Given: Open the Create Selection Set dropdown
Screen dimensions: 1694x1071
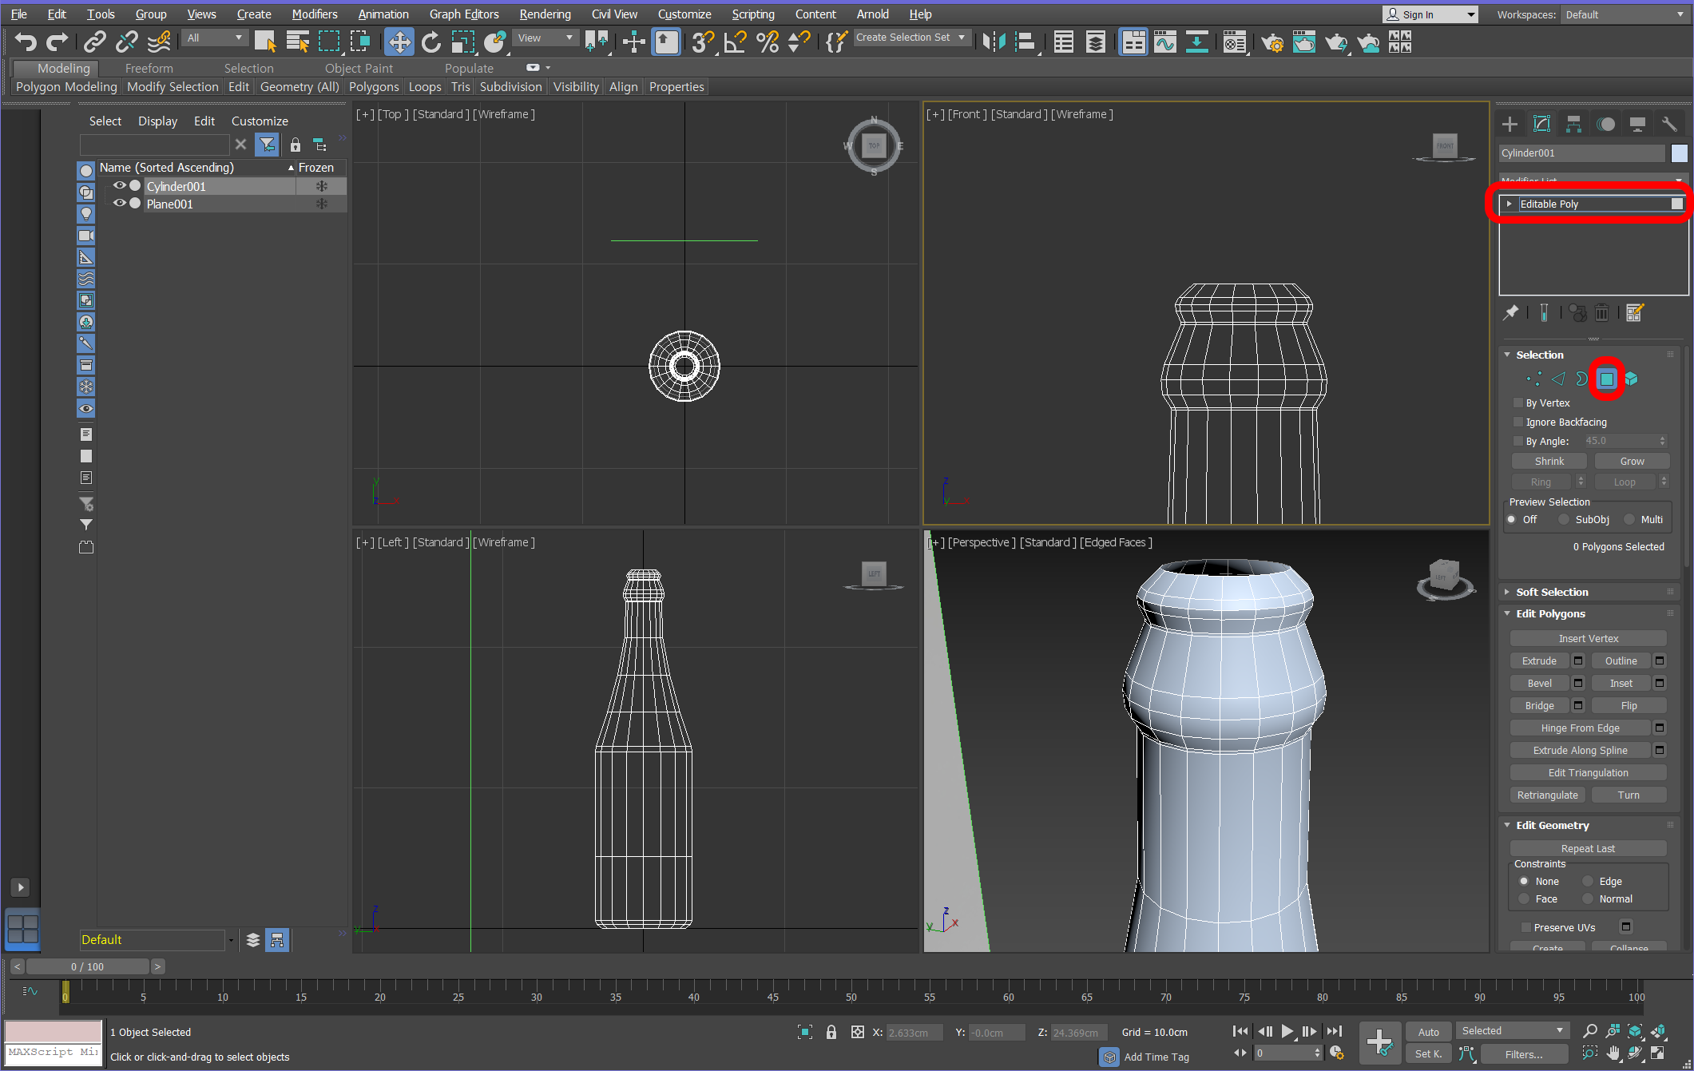Looking at the screenshot, I should click(962, 38).
